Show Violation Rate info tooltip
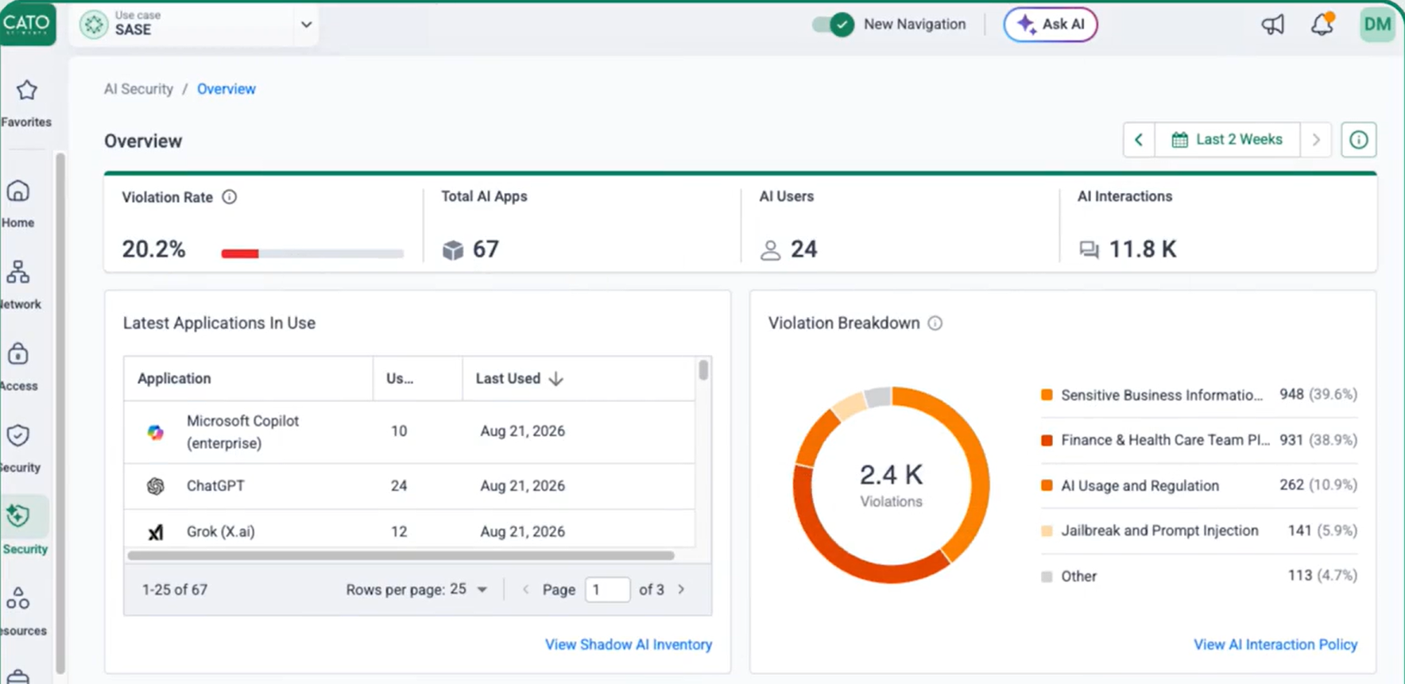Image resolution: width=1405 pixels, height=684 pixels. 230,197
